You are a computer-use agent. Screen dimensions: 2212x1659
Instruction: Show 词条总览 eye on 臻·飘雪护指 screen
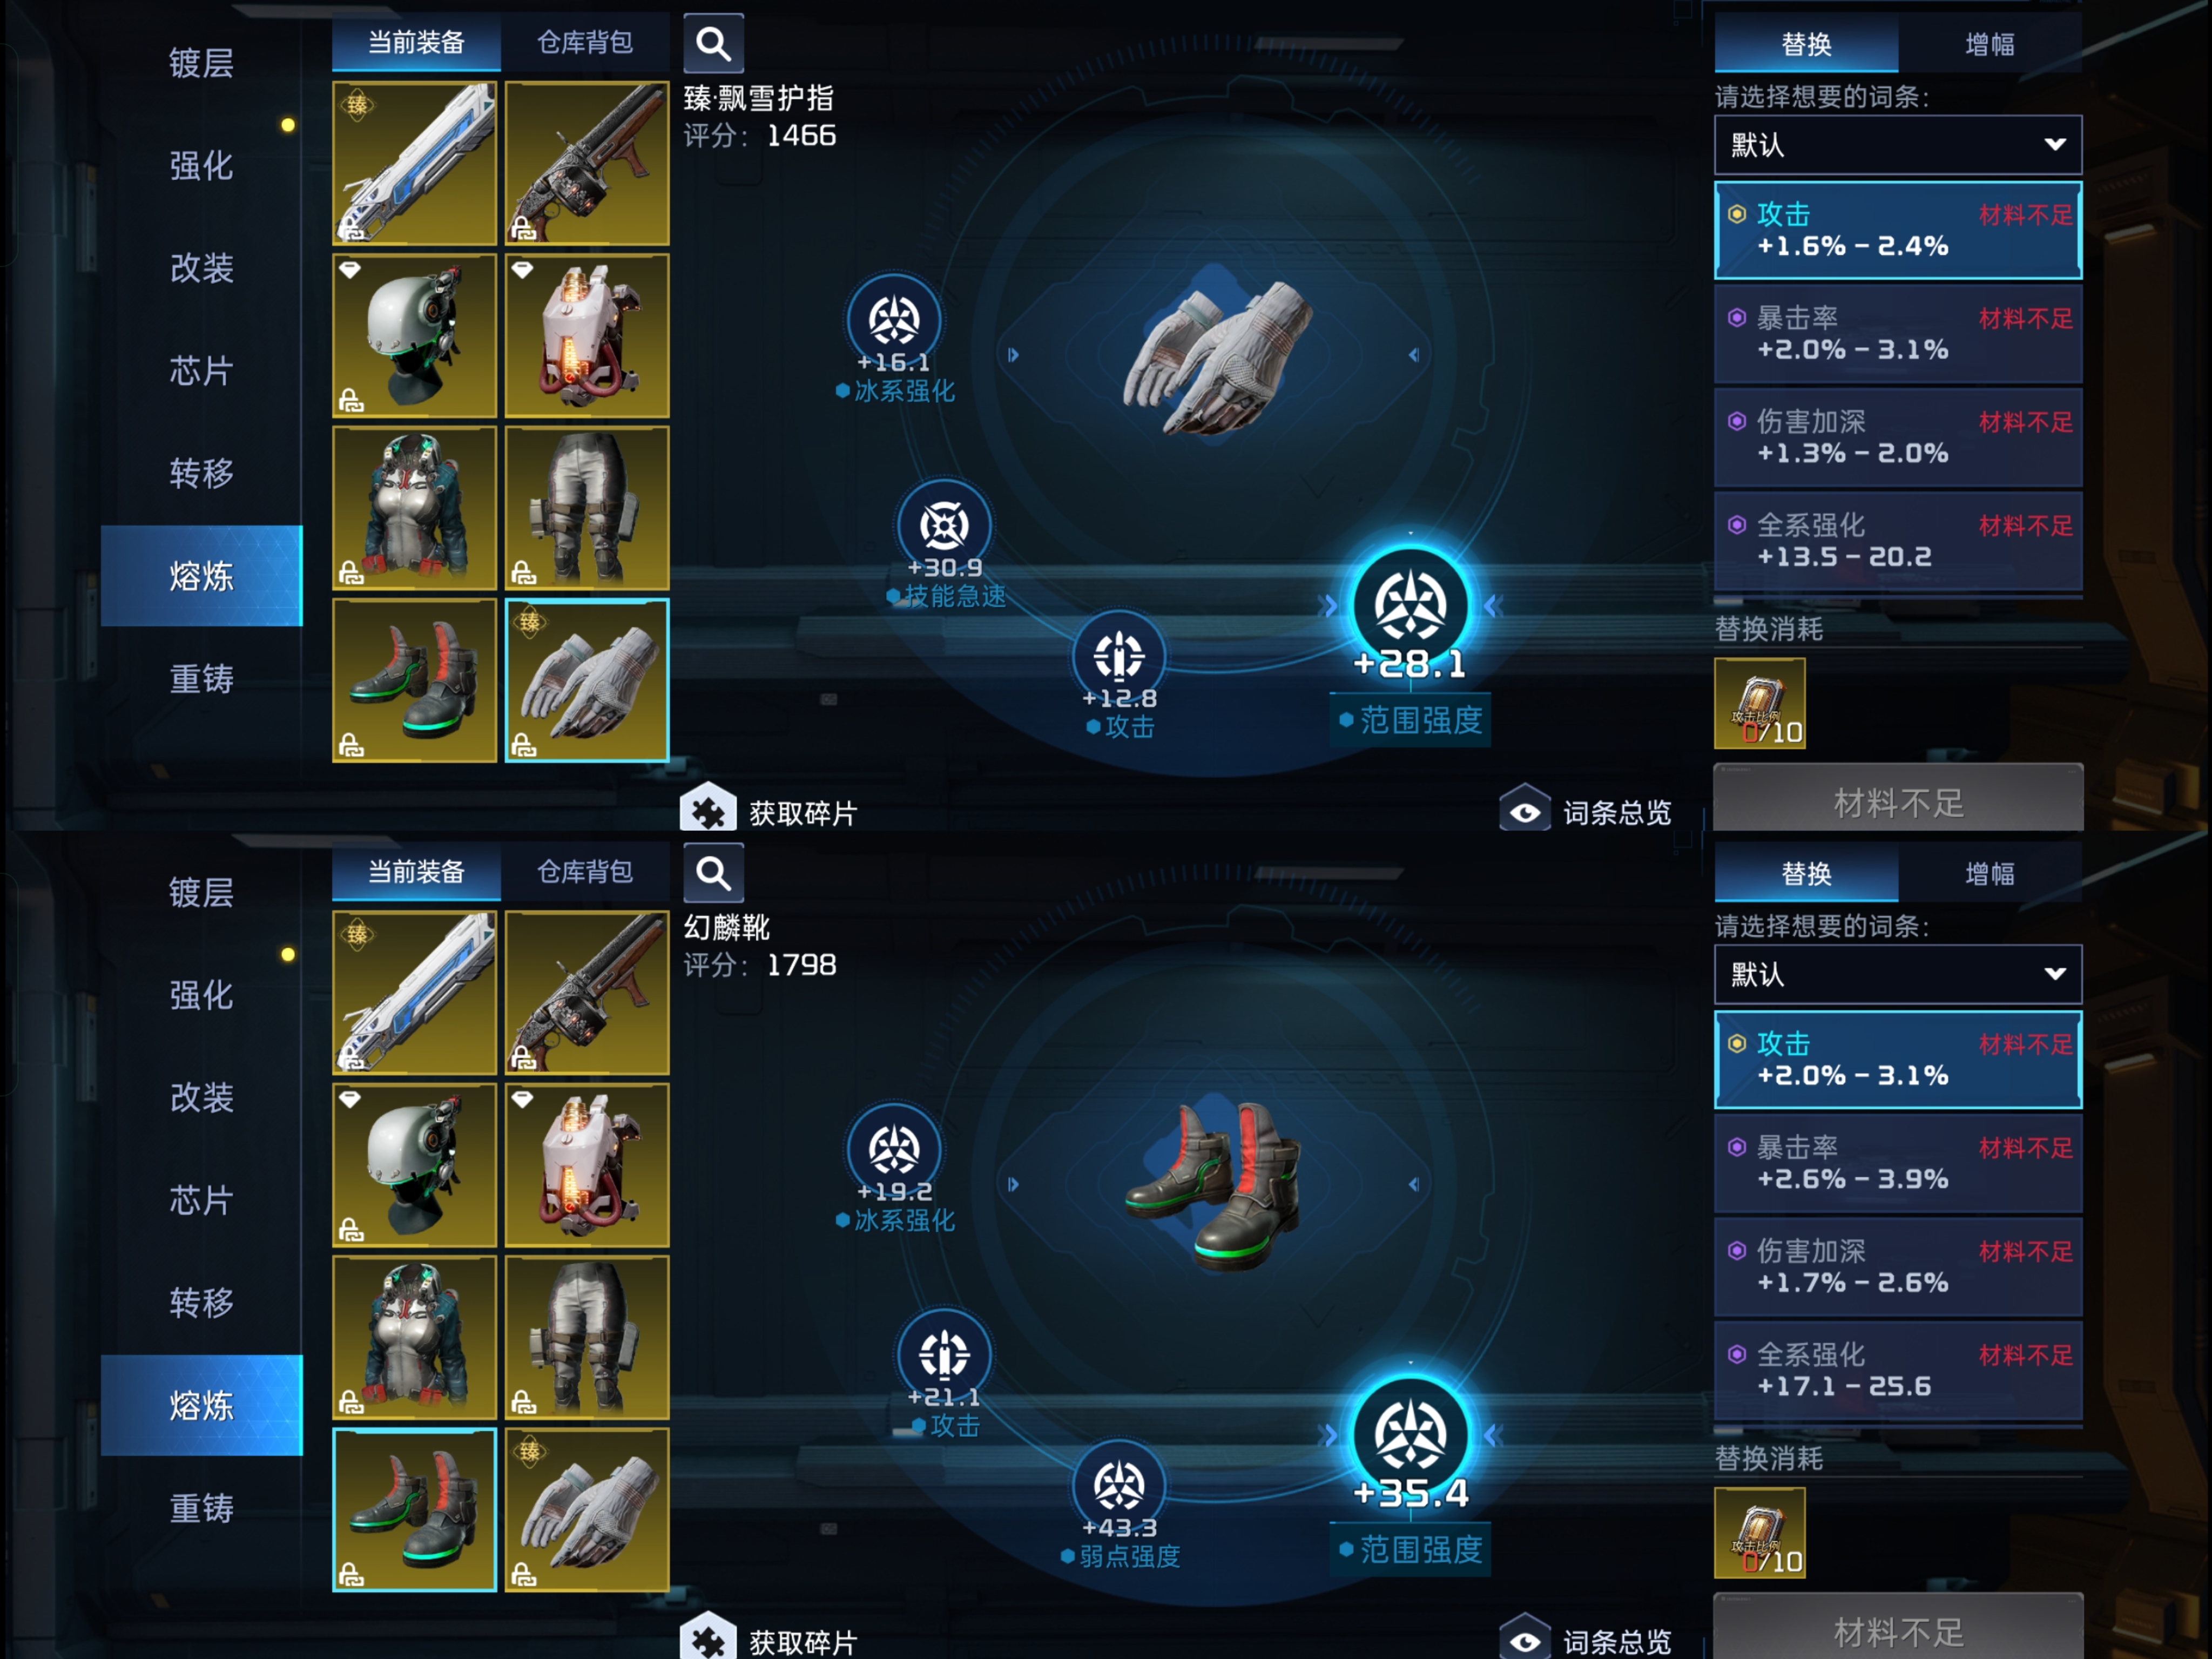tap(1524, 811)
